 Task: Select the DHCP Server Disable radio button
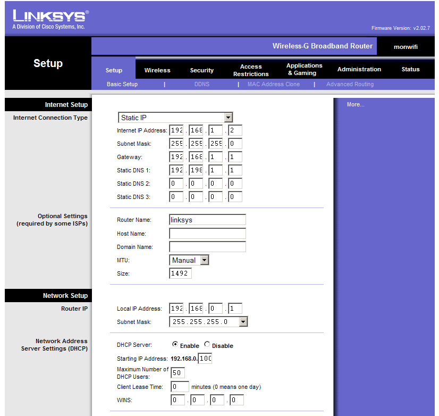(x=207, y=345)
